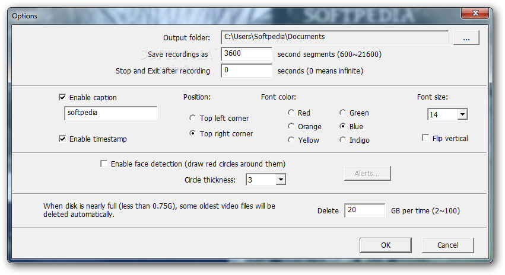Select Top right corner position

[193, 133]
